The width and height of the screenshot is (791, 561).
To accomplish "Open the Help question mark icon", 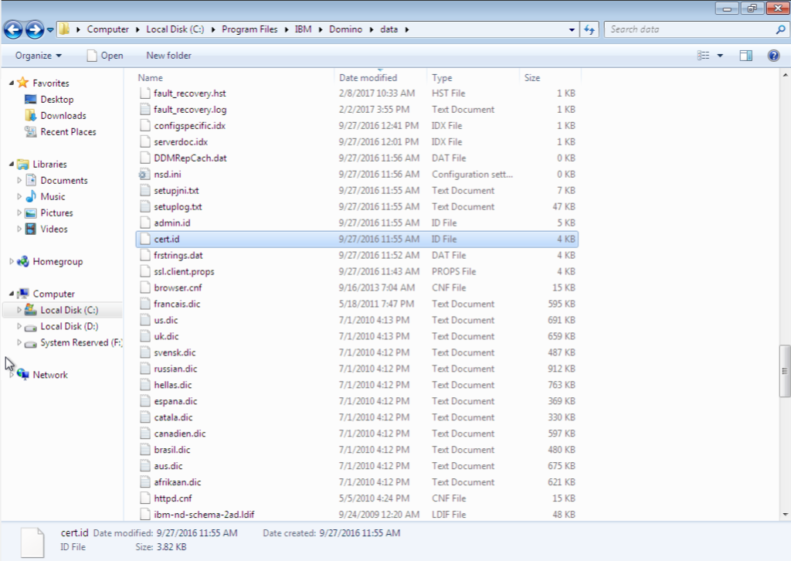I will coord(773,56).
